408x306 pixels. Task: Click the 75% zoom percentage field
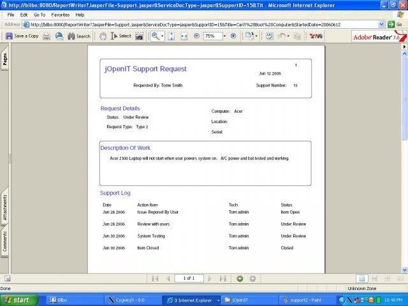point(212,36)
